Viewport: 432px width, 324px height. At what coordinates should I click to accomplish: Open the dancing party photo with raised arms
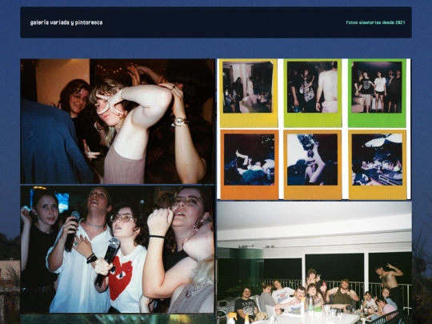point(118,122)
